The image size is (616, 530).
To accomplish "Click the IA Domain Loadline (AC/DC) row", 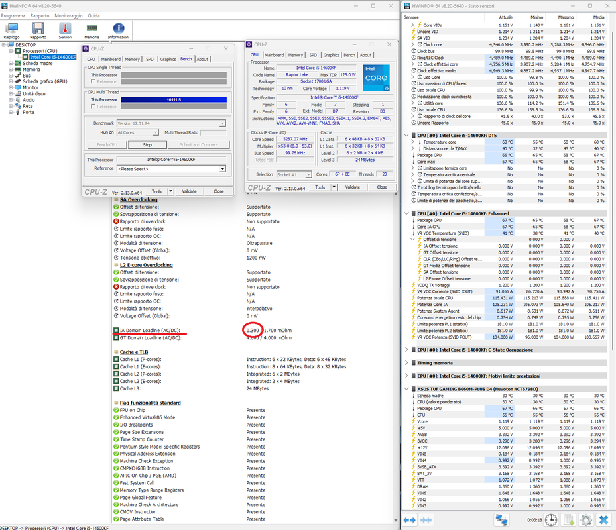I will [253, 330].
